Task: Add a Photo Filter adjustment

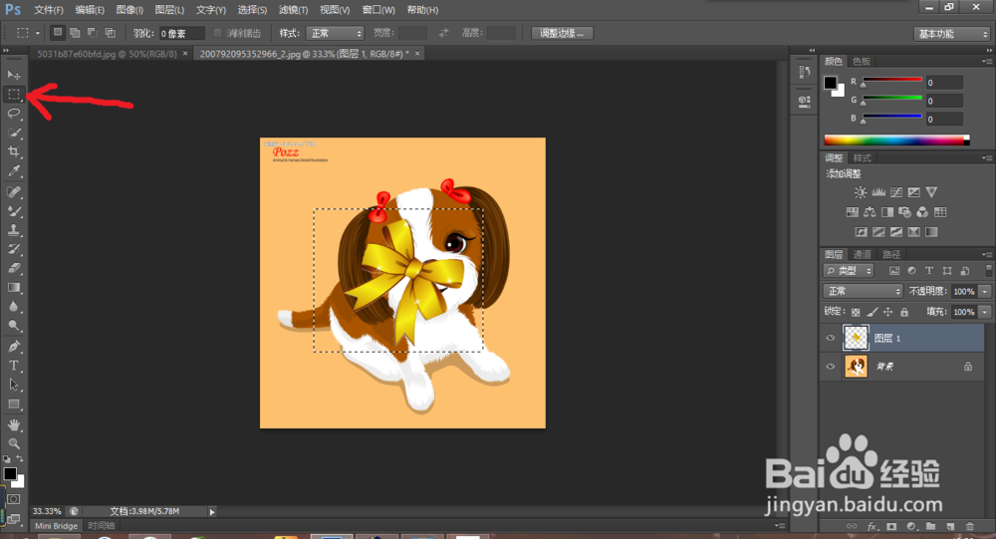Action: [904, 212]
